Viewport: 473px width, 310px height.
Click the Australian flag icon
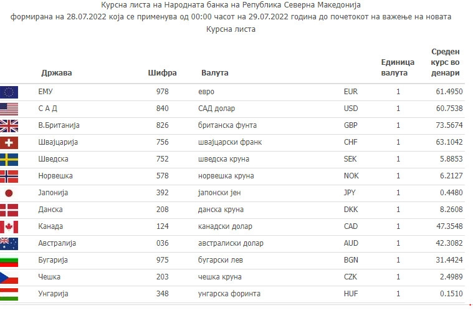9,243
